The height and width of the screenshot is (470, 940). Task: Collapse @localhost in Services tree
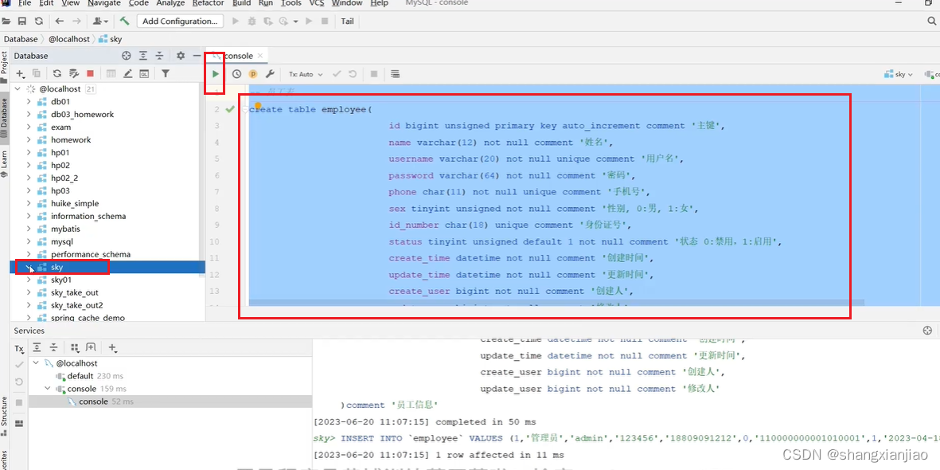click(x=37, y=363)
